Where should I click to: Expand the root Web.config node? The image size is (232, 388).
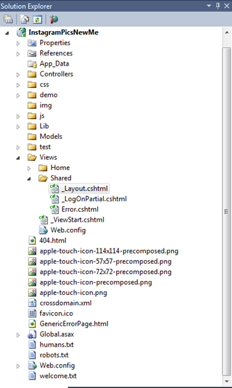pos(18,366)
